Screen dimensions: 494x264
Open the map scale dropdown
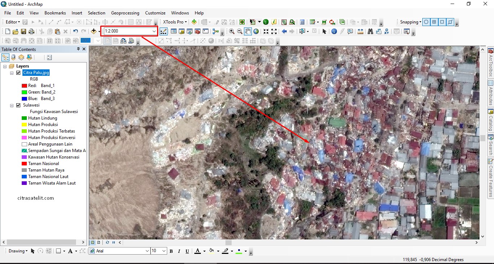(x=154, y=31)
